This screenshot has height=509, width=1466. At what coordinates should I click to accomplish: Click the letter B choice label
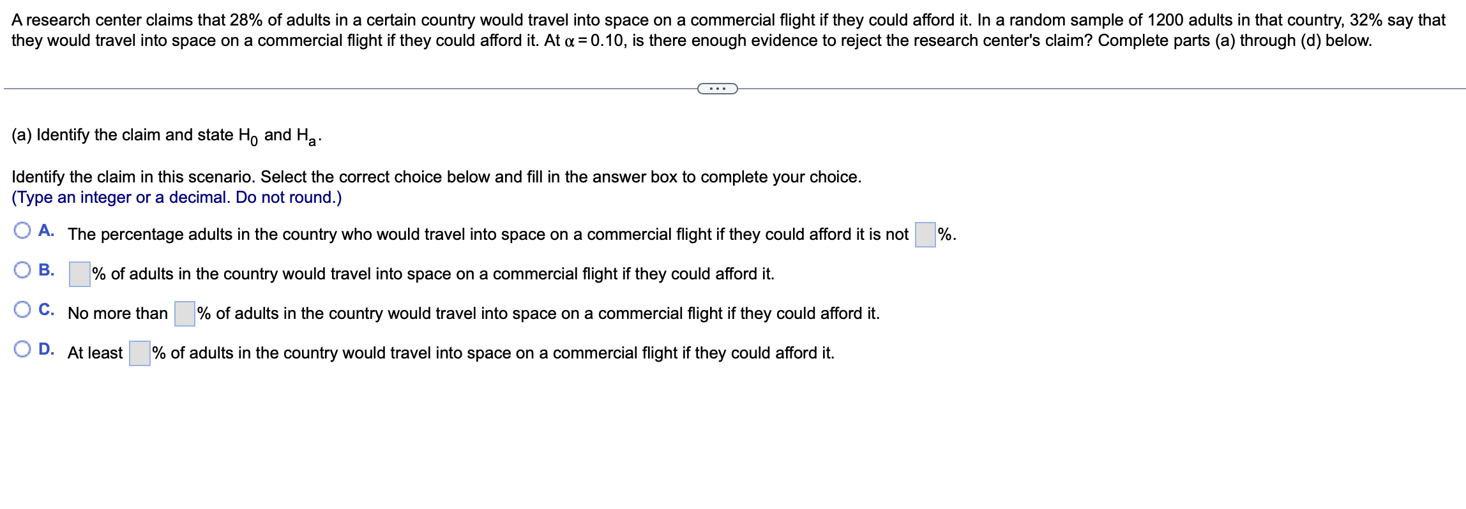click(x=46, y=270)
